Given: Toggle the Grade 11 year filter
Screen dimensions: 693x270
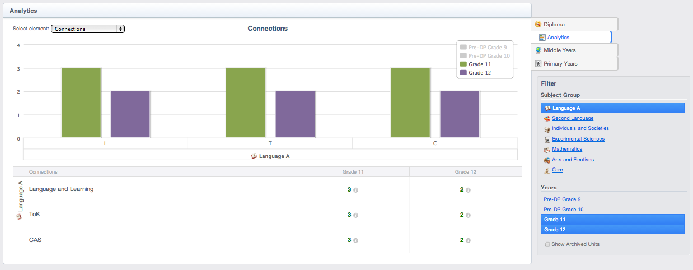Looking at the screenshot, I should (612, 220).
